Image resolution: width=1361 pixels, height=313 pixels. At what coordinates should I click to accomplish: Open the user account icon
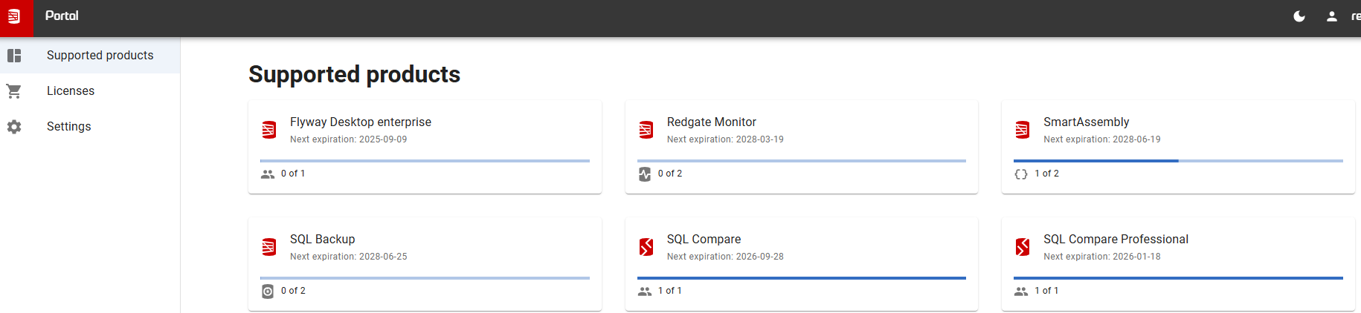[x=1332, y=16]
